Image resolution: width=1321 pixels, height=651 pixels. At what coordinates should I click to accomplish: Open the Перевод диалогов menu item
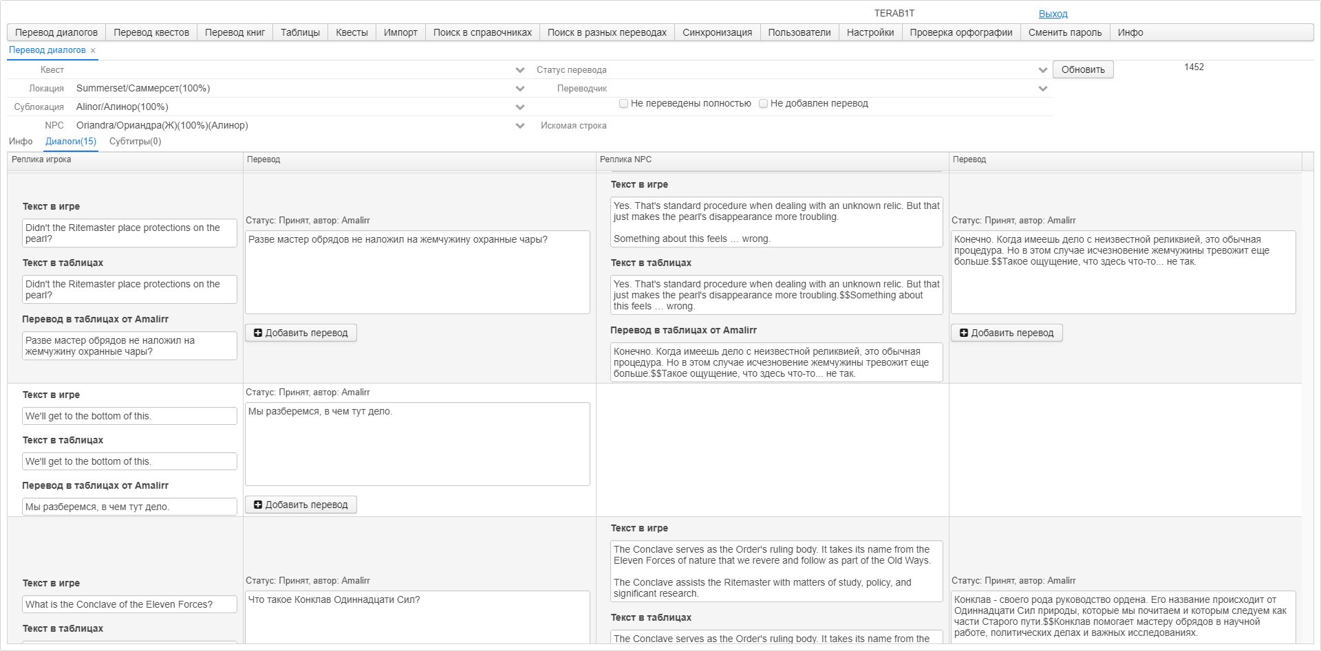[x=56, y=32]
